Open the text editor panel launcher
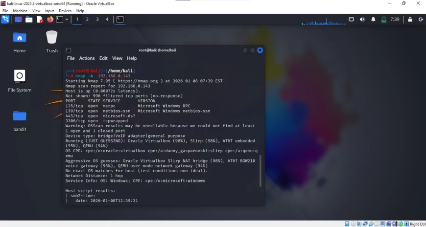 (x=40, y=20)
